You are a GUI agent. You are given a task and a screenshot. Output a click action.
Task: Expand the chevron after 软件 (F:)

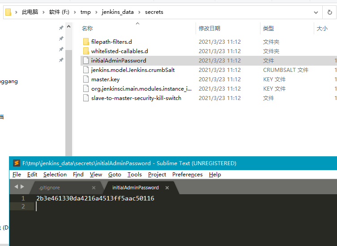[75, 12]
